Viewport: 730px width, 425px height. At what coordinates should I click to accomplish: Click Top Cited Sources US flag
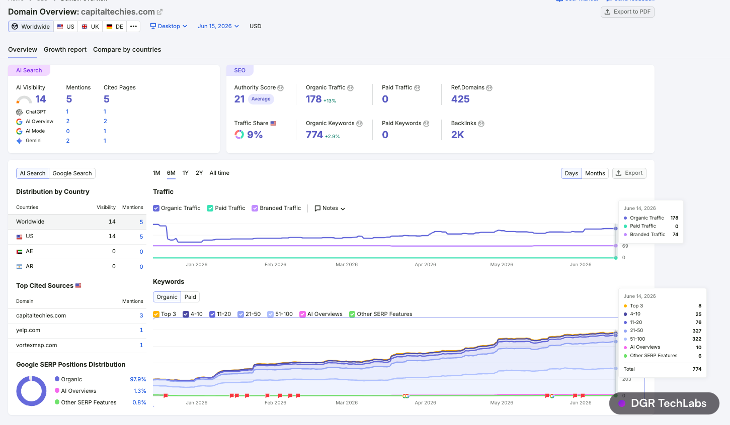click(x=78, y=286)
